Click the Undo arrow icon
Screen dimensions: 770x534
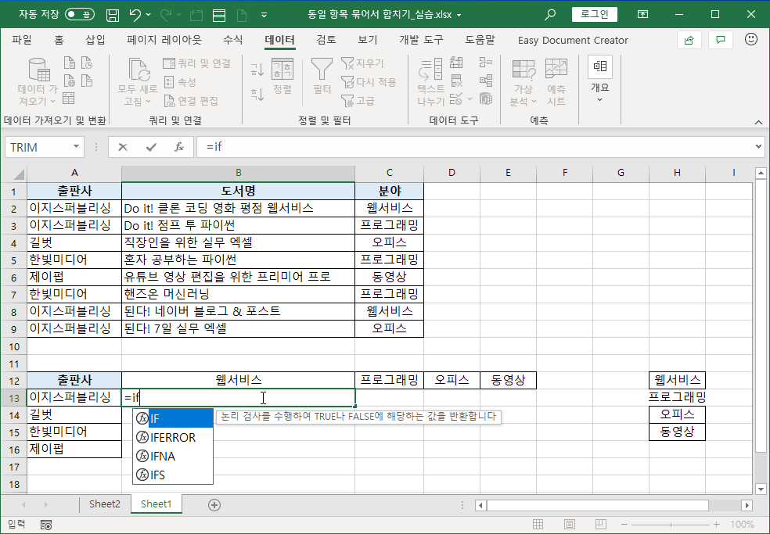tap(135, 15)
